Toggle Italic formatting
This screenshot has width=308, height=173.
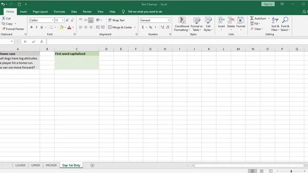37,27
